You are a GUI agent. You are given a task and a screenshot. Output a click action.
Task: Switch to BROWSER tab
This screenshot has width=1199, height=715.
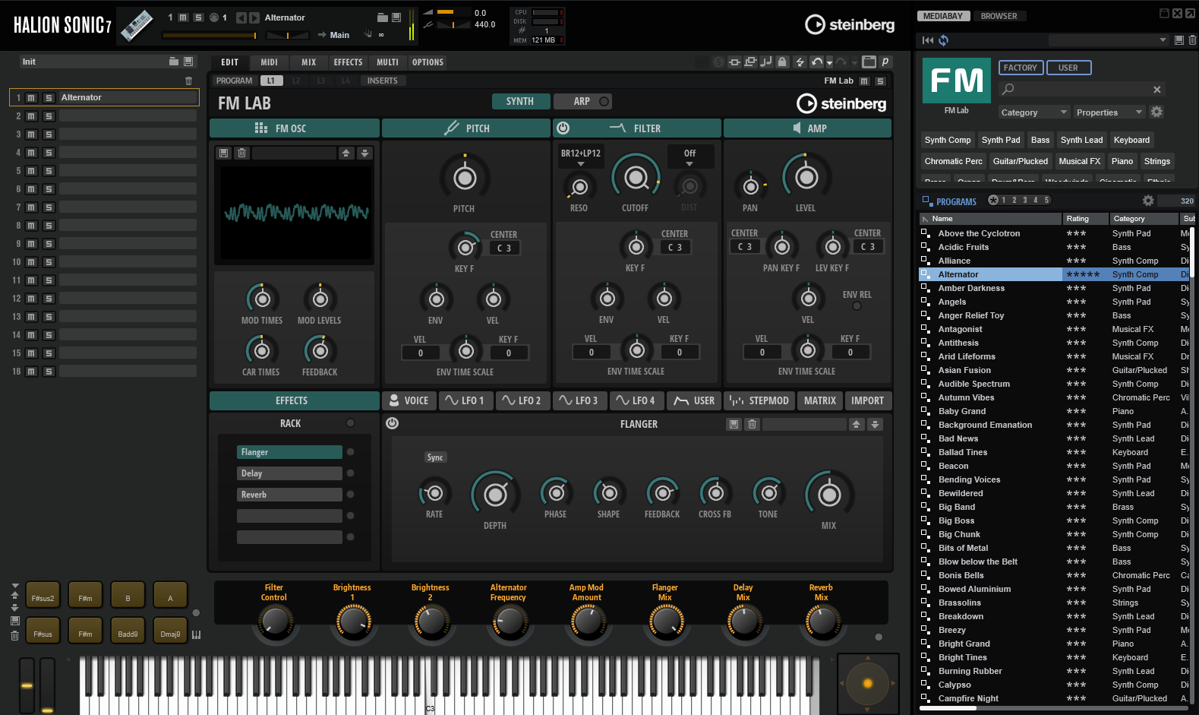(999, 16)
